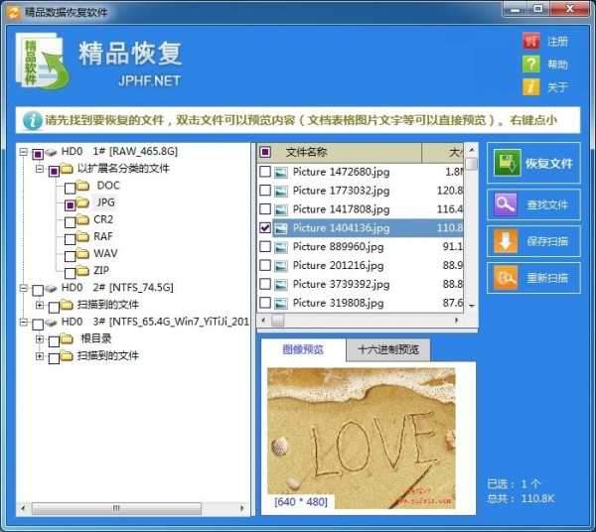This screenshot has width=596, height=532.
Task: Click the HD0 2# NTFS_74.5G disk icon
Action: point(51,289)
